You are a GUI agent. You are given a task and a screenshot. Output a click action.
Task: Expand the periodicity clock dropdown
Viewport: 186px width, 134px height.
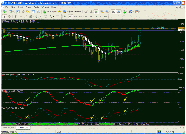pos(133,12)
